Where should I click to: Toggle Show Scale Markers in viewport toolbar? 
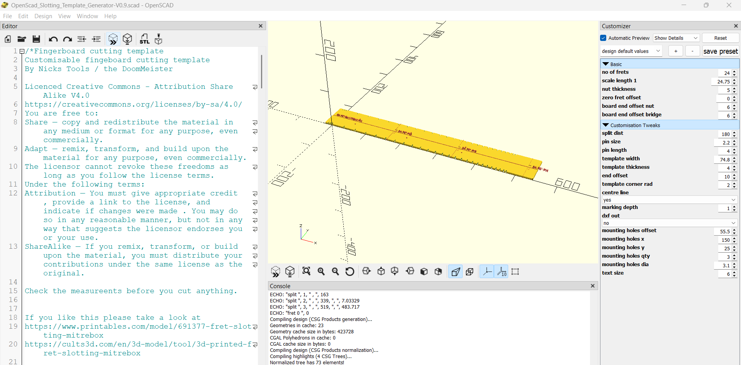coord(502,272)
